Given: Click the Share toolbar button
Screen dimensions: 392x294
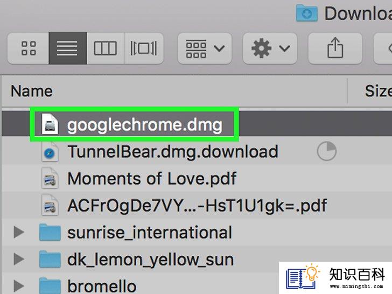Looking at the screenshot, I should pyautogui.click(x=335, y=48).
